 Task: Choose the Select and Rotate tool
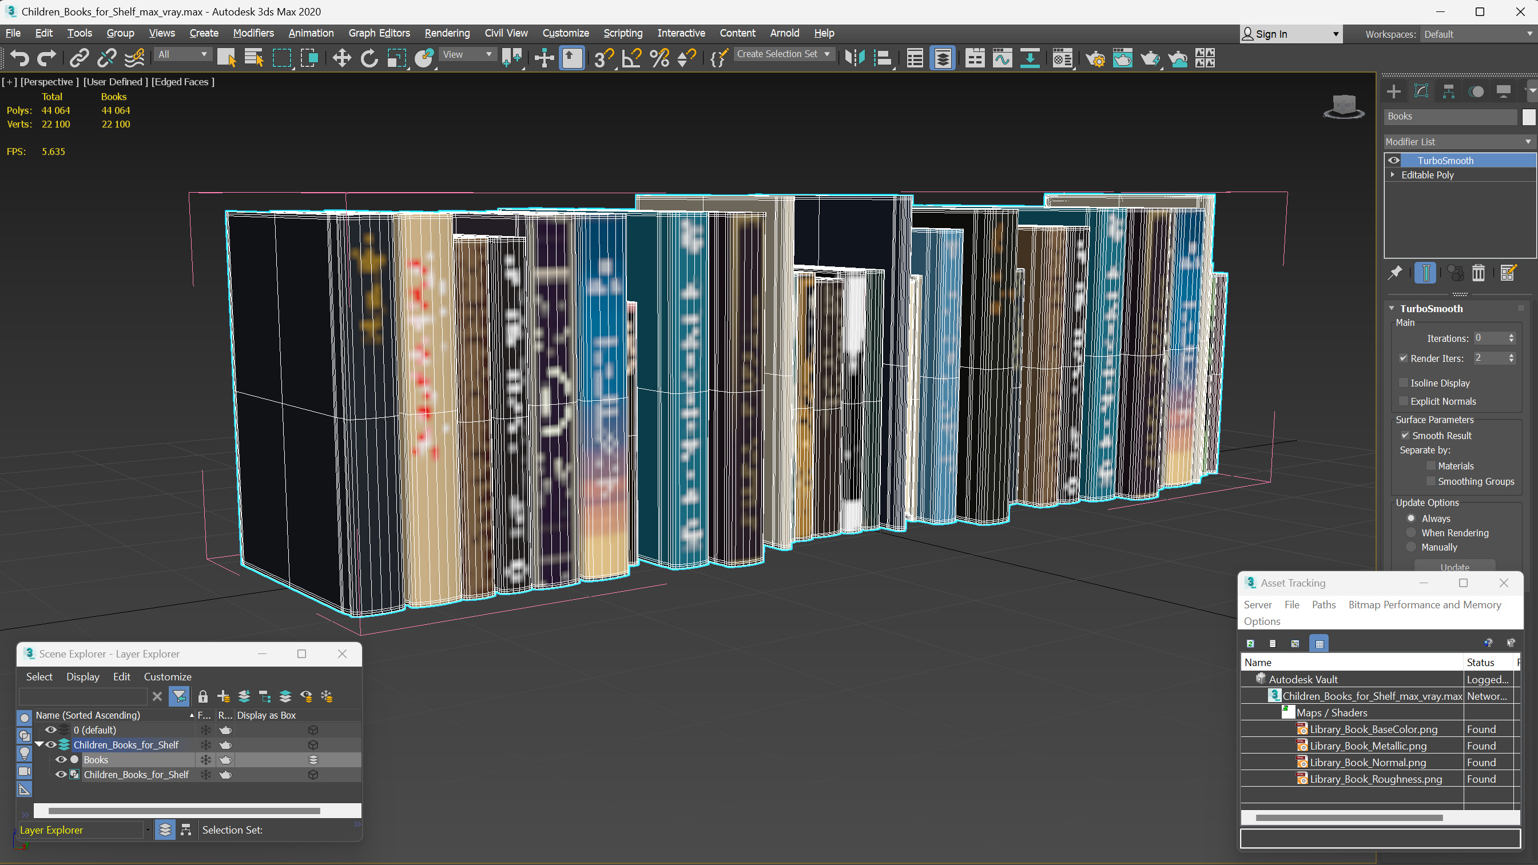coord(369,58)
